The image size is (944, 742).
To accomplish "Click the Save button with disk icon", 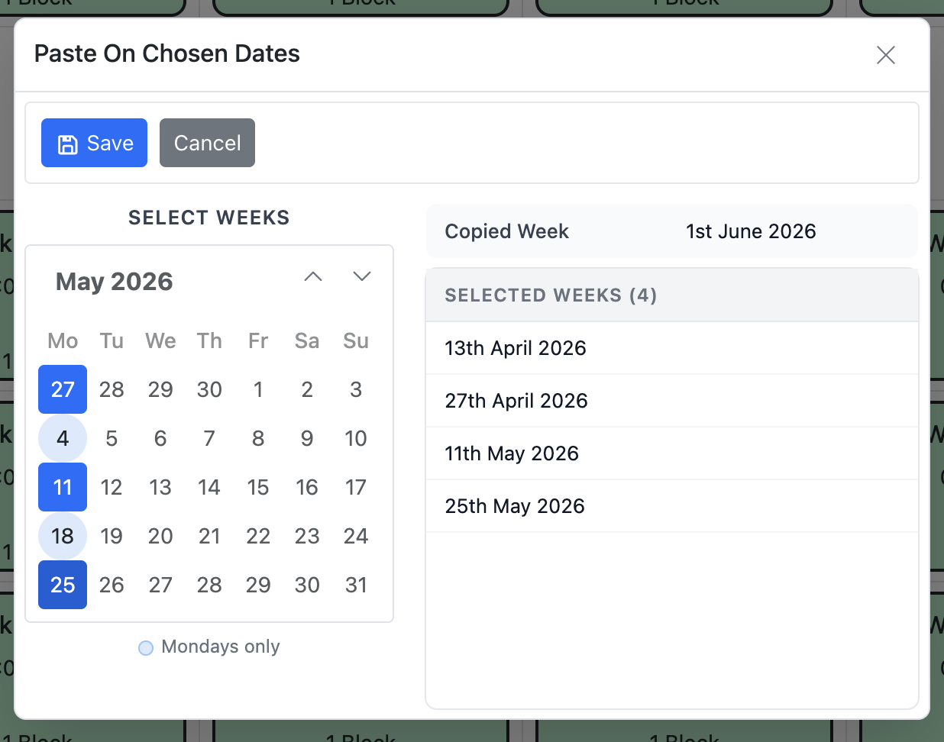I will point(94,143).
